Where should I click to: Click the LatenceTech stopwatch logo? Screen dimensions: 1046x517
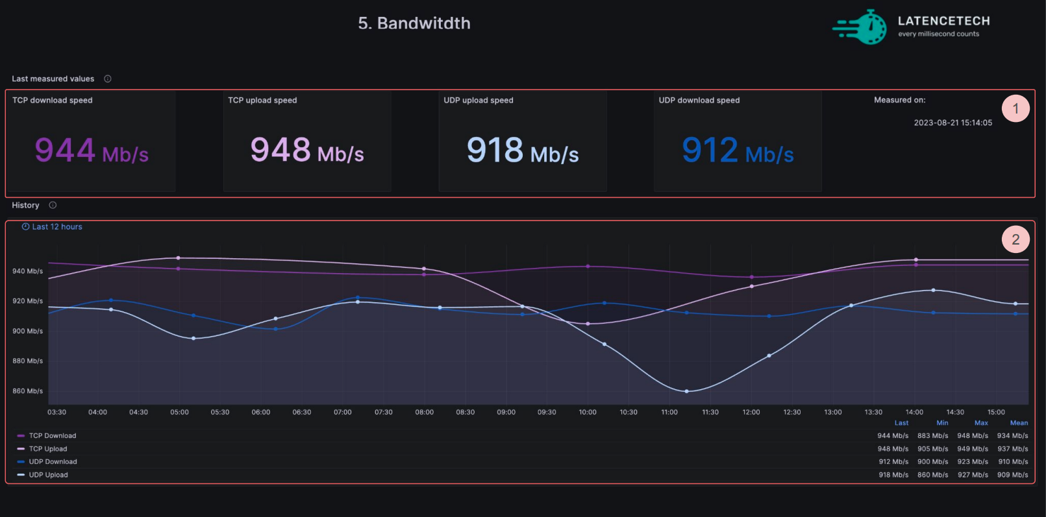pyautogui.click(x=860, y=27)
